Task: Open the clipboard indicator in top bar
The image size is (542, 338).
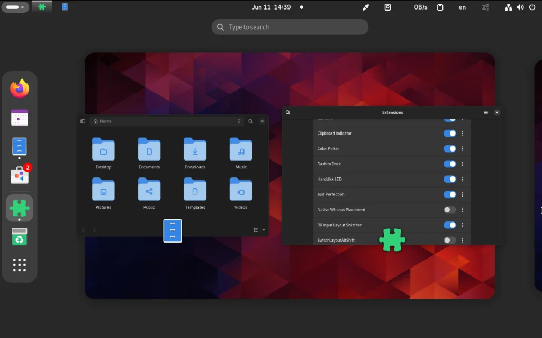Action: [x=440, y=7]
